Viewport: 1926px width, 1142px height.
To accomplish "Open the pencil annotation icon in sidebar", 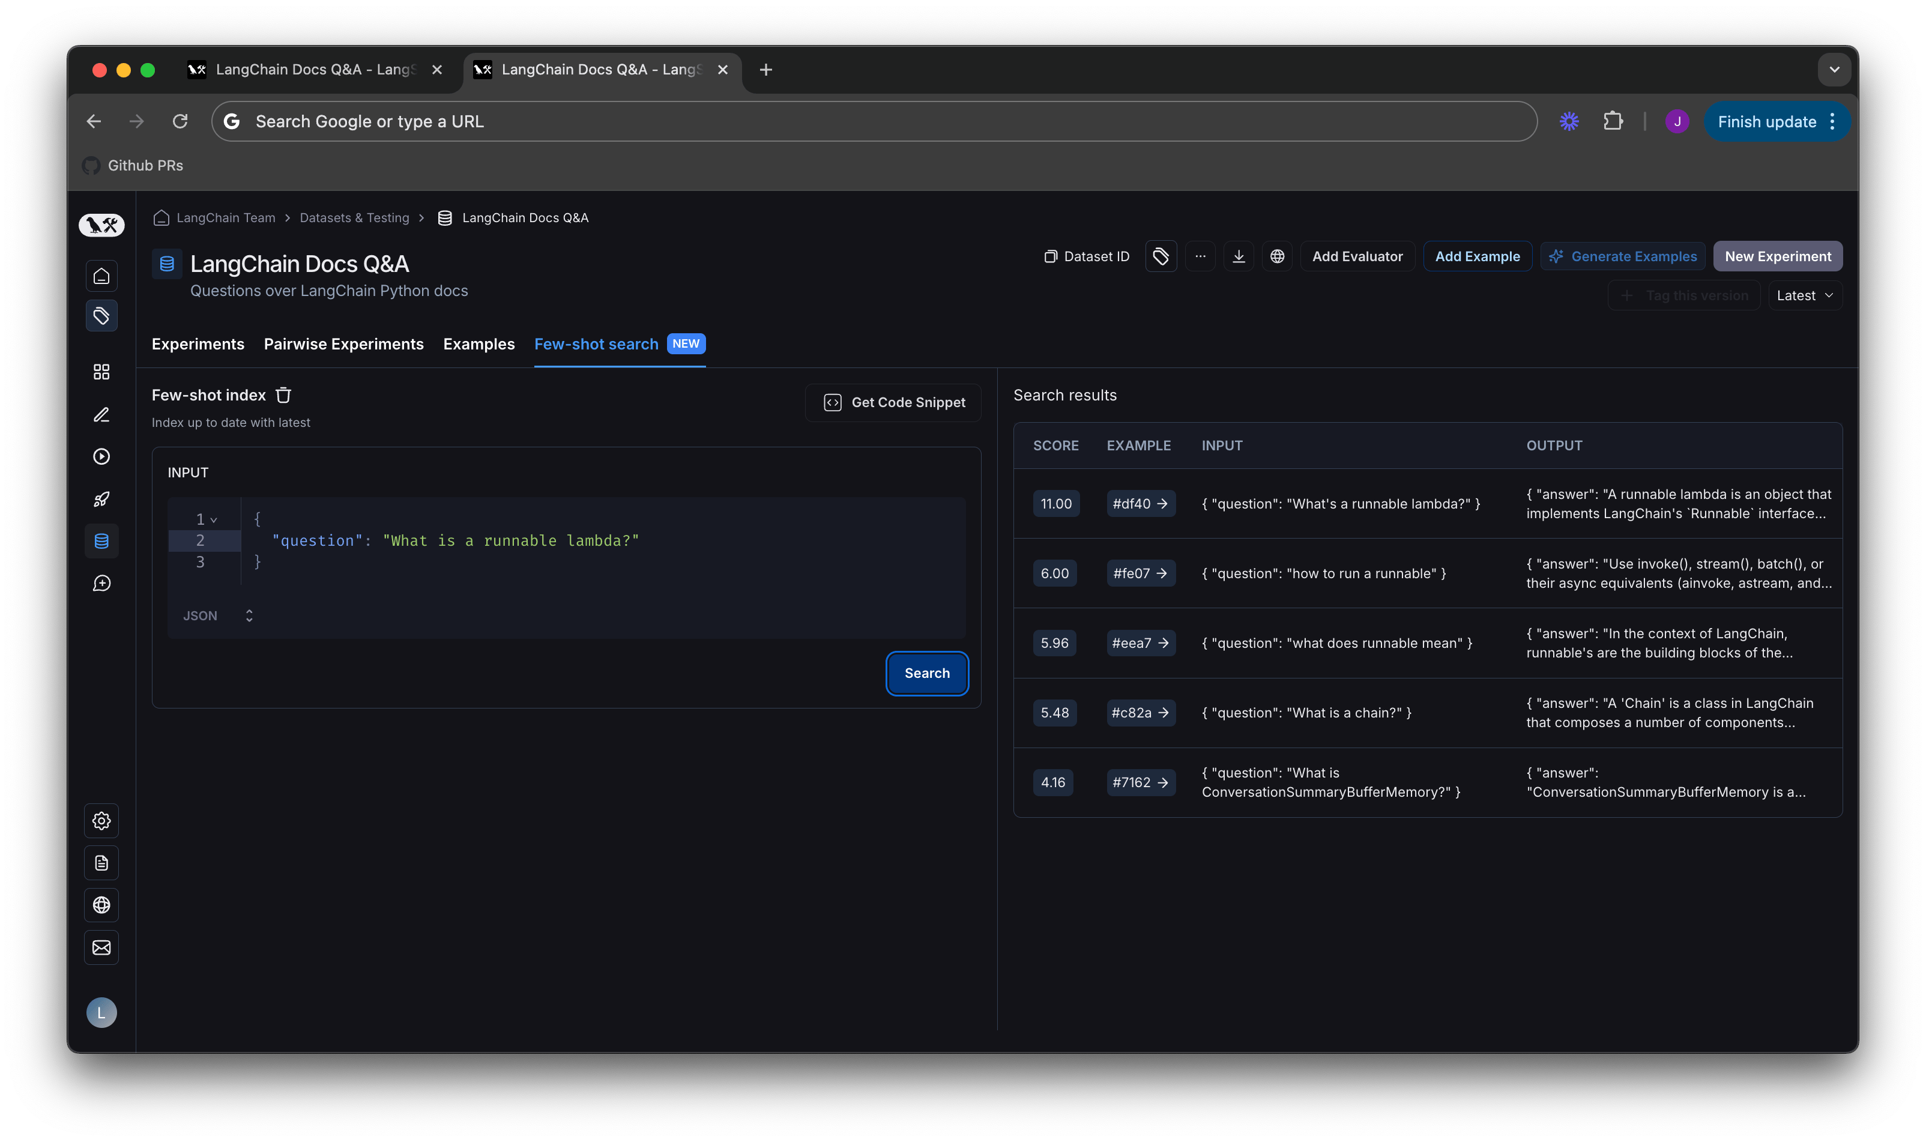I will pyautogui.click(x=101, y=415).
